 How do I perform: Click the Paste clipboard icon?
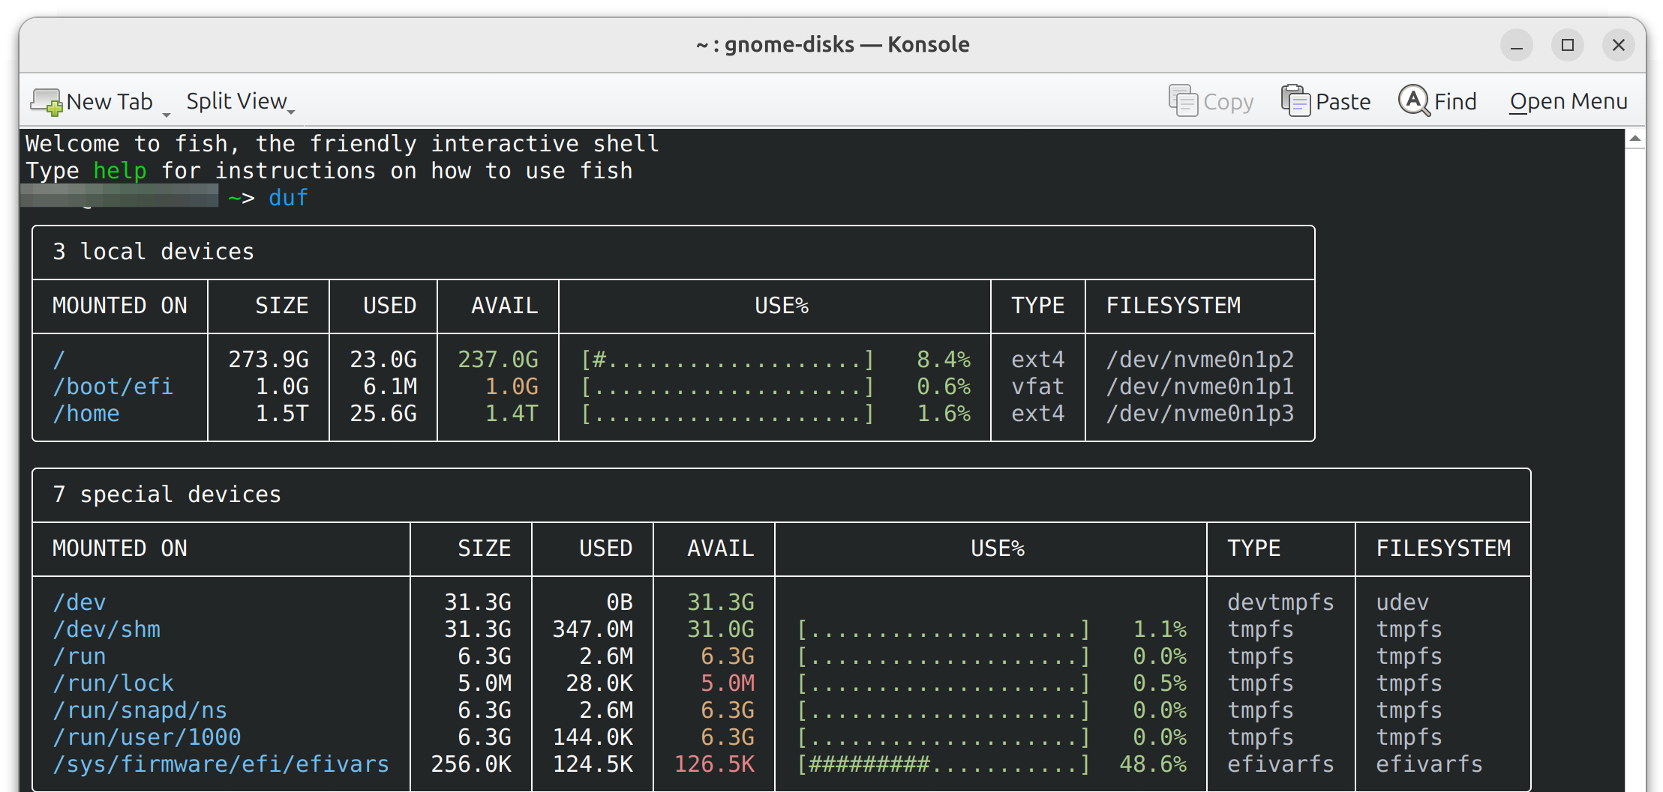pos(1295,101)
